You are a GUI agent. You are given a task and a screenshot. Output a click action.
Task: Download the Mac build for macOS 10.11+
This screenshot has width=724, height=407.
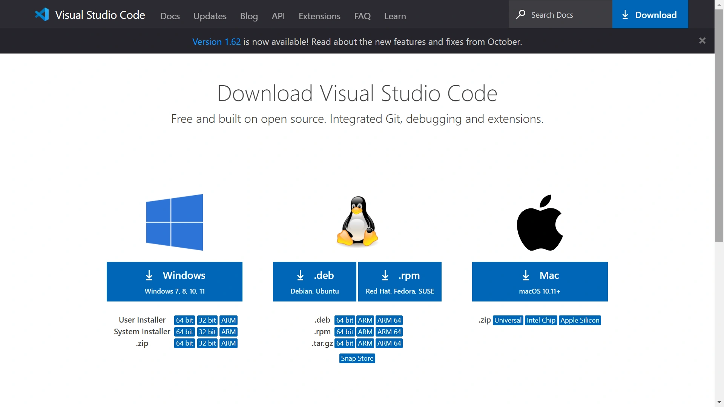[x=540, y=282]
